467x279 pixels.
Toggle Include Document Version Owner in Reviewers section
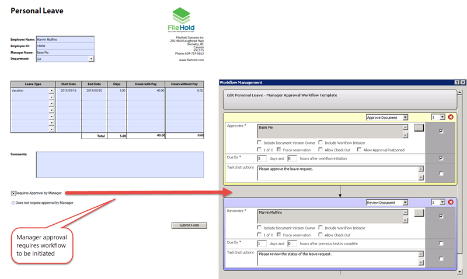259,228
